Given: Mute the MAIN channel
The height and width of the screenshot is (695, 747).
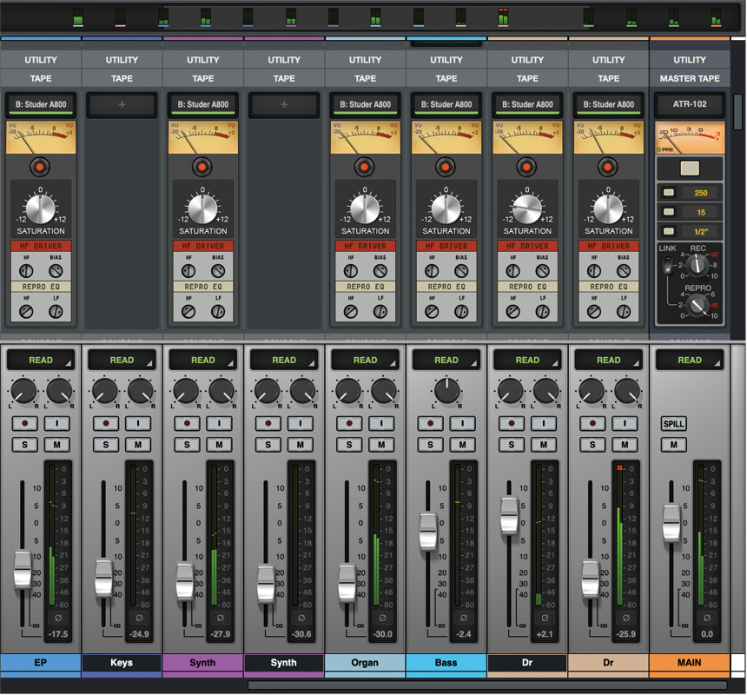Looking at the screenshot, I should [674, 445].
